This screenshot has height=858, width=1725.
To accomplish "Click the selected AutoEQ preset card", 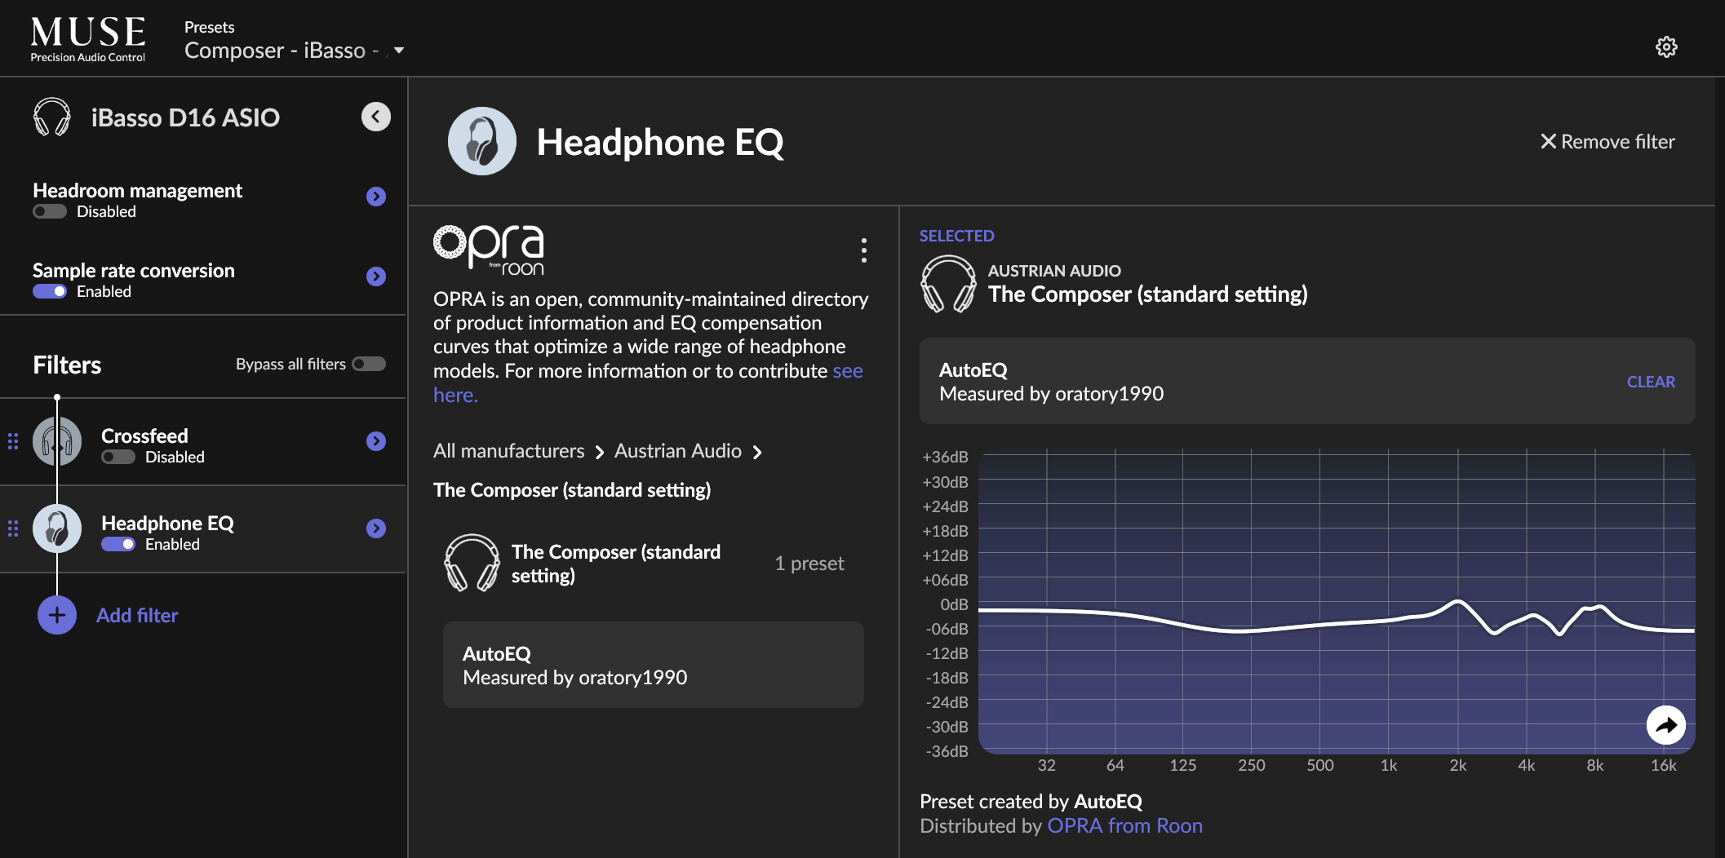I will 1307,381.
